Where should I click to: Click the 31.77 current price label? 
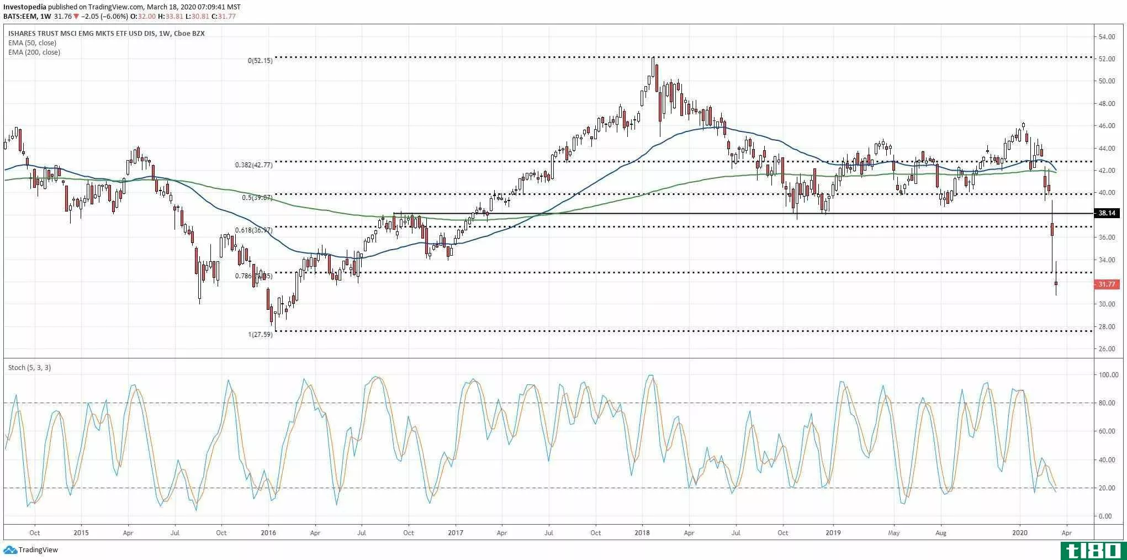[1106, 284]
